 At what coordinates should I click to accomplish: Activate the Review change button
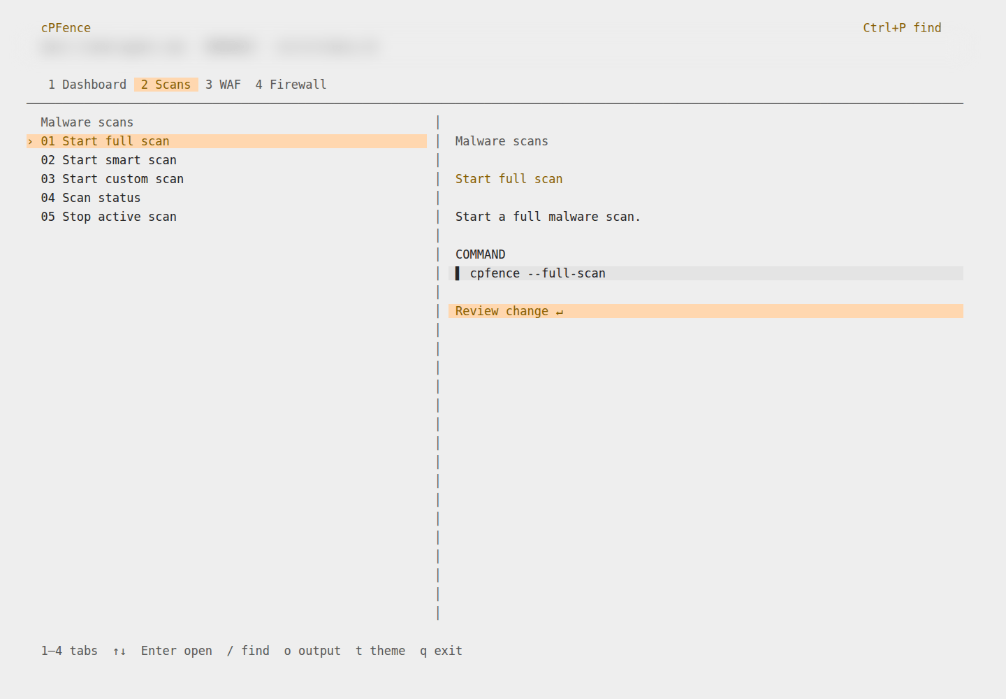(706, 311)
